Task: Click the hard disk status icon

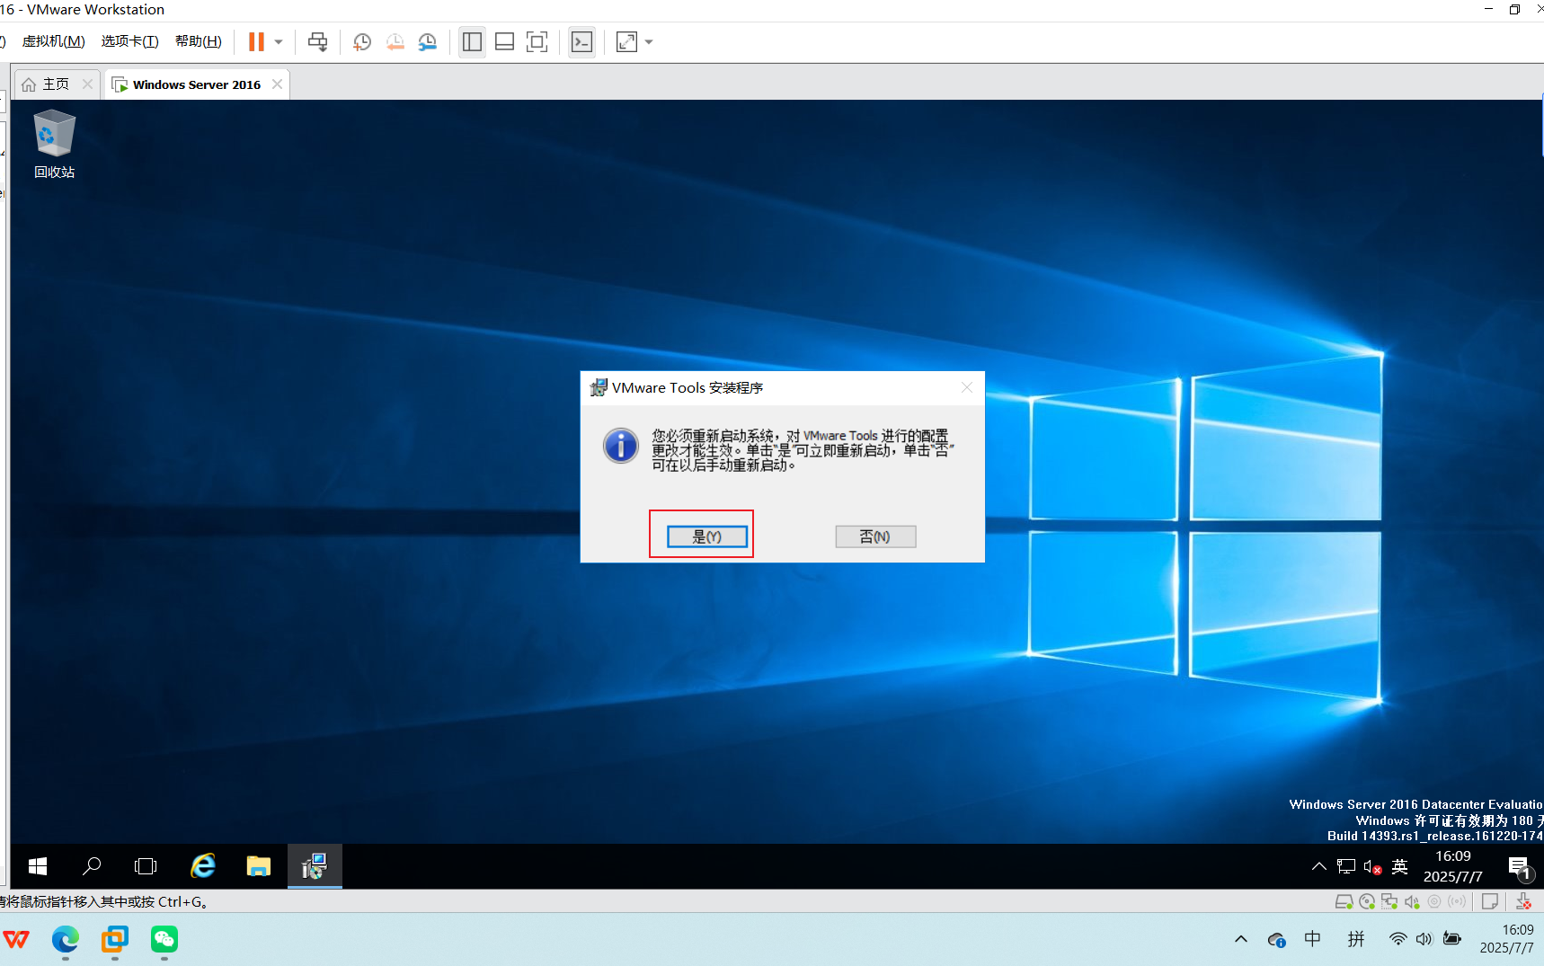Action: 1344,901
